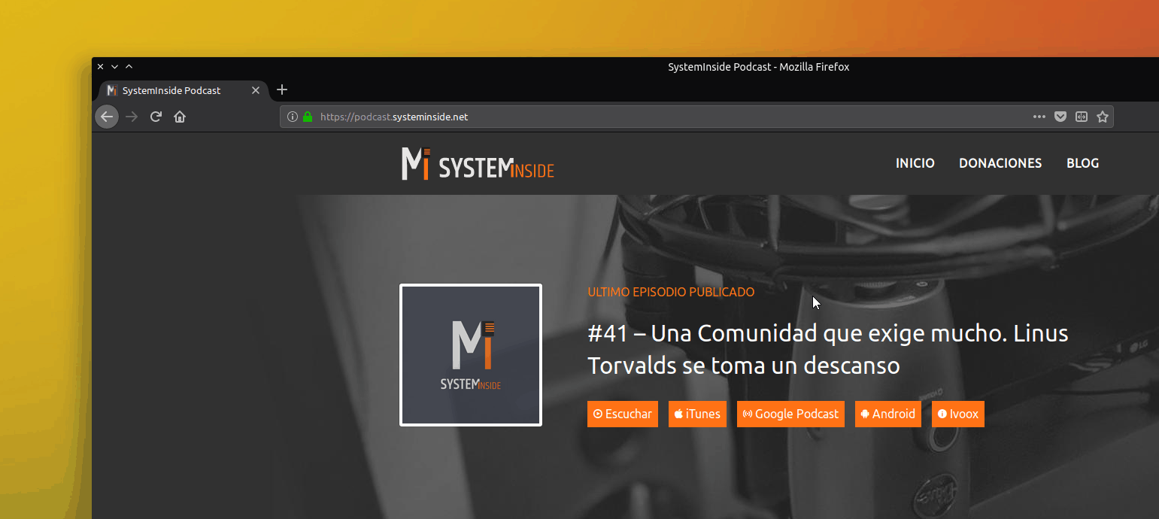The width and height of the screenshot is (1159, 519).
Task: Go to the INICIO menu item
Action: coord(915,163)
